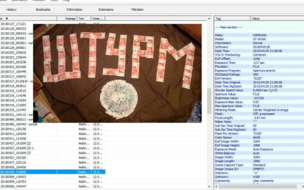Viewport: 304px width, 190px height.
Task: Click the Main section header row
Action: pyautogui.click(x=259, y=27)
